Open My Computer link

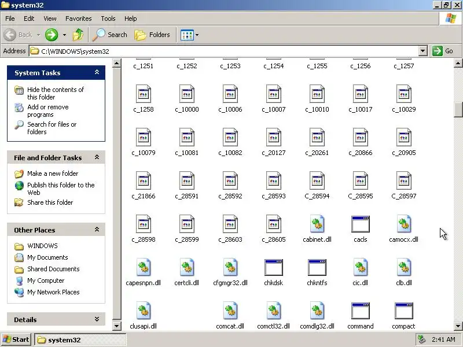coord(46,280)
